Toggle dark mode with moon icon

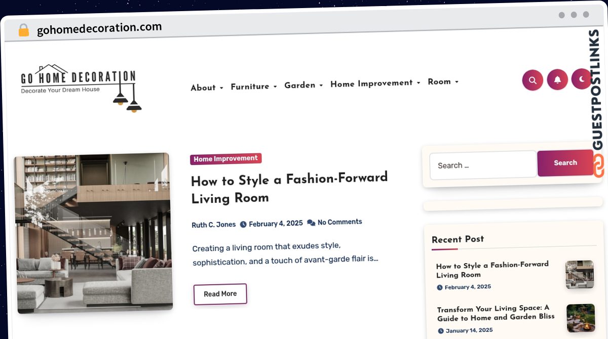(x=582, y=79)
